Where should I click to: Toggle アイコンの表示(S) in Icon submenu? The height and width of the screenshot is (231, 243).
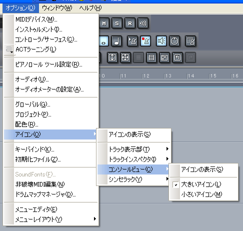(134, 134)
